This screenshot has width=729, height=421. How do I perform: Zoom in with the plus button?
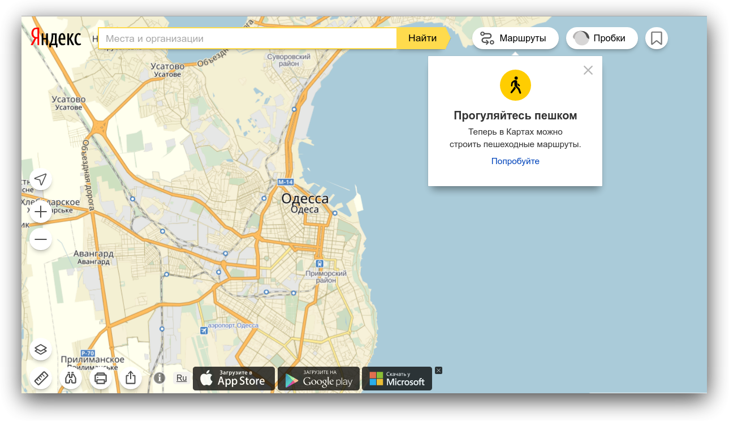[41, 212]
